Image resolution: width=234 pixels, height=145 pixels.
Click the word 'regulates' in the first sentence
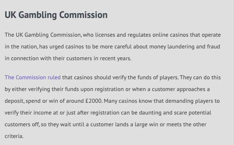click(x=139, y=35)
